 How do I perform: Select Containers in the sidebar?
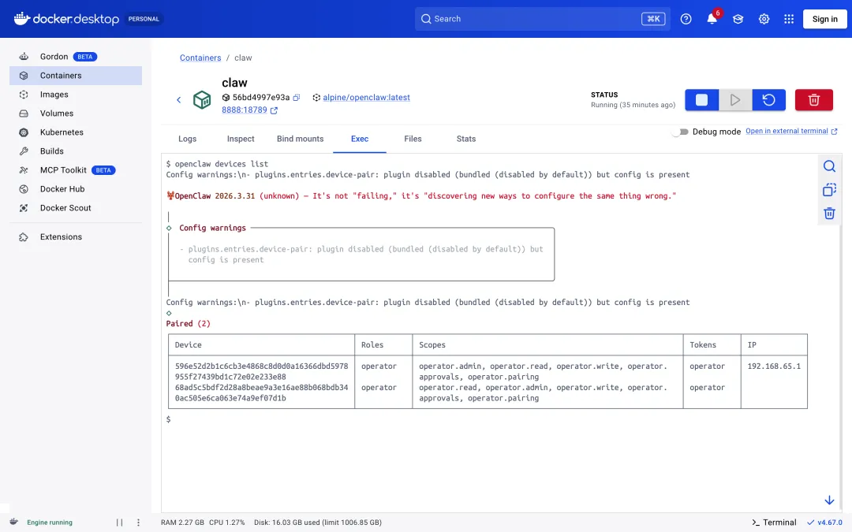point(76,76)
